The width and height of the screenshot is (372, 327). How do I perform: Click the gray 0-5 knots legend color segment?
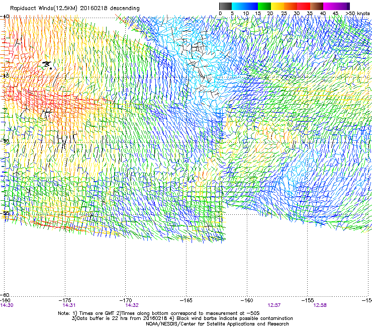[x=225, y=6]
